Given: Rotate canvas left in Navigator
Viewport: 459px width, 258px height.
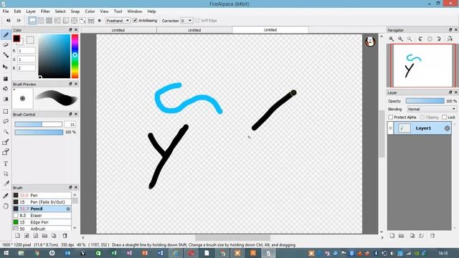Looking at the screenshot, I should pyautogui.click(x=421, y=39).
